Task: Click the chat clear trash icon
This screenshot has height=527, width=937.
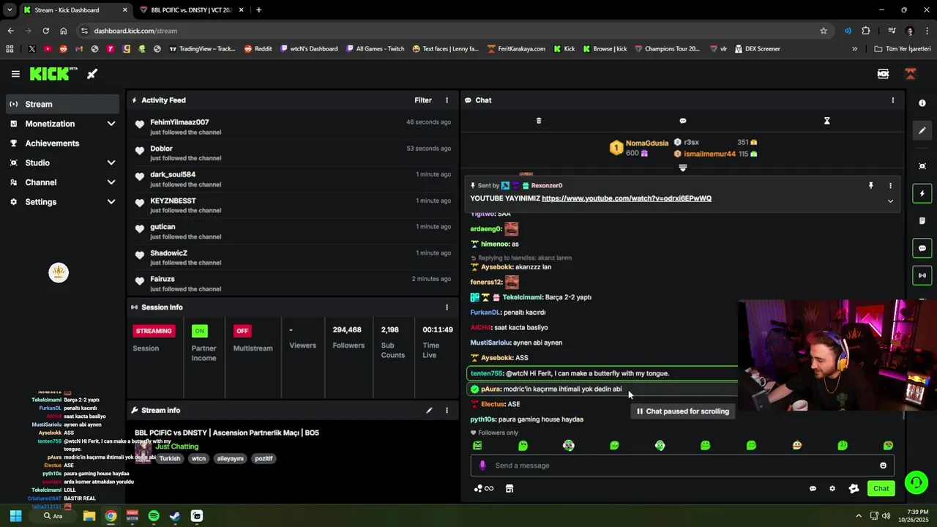Action: [x=539, y=121]
